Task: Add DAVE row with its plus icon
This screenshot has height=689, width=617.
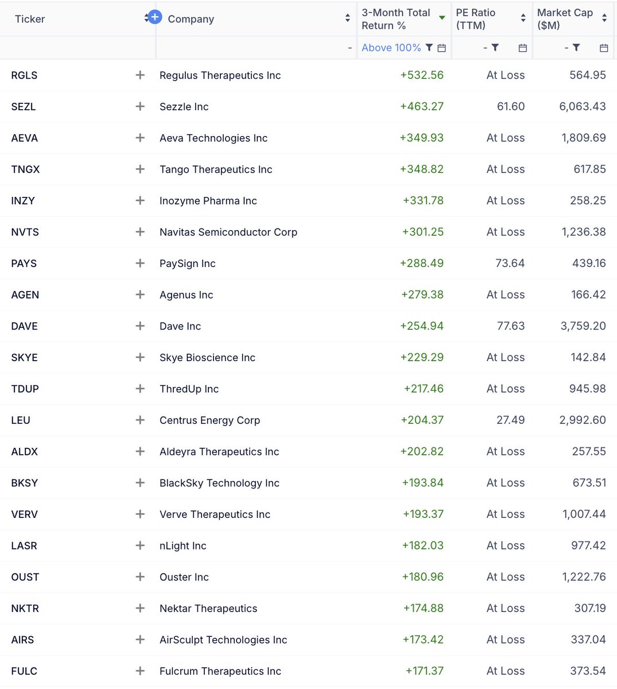Action: pos(140,326)
